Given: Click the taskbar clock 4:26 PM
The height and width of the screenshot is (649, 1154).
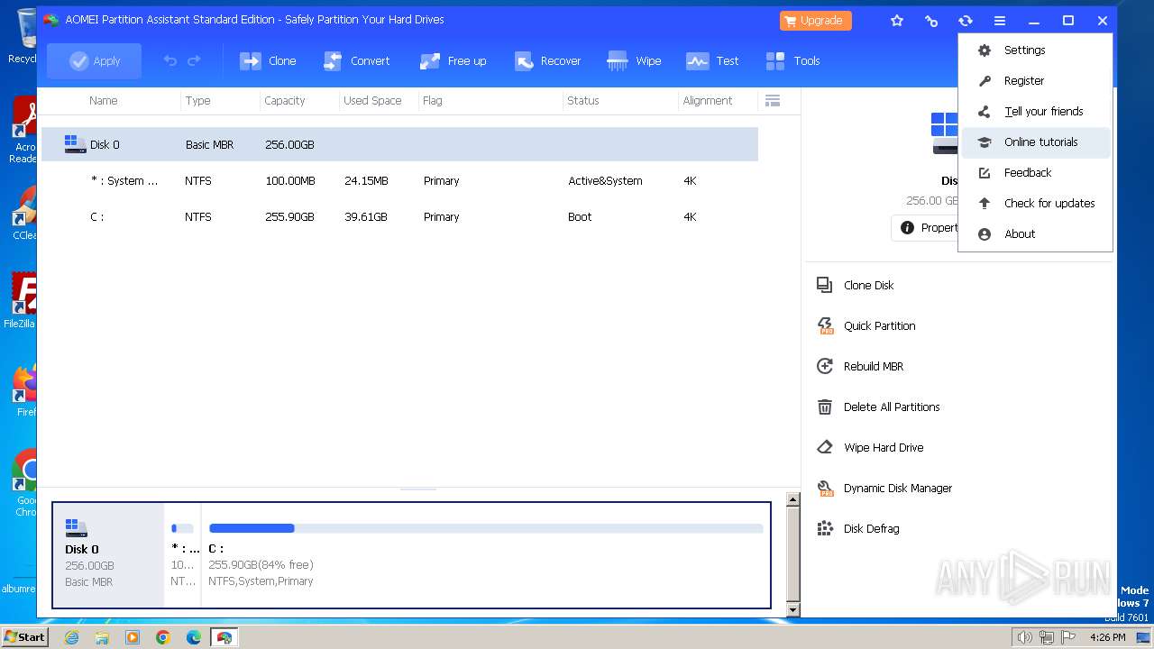Looking at the screenshot, I should tap(1108, 637).
